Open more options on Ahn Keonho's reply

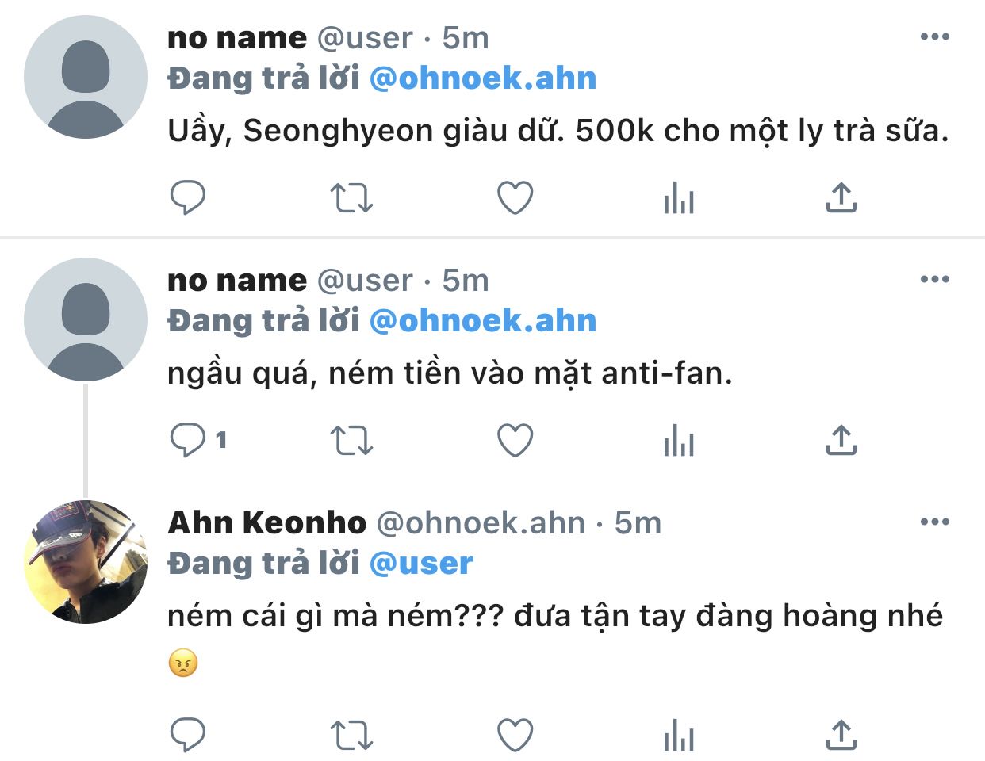pos(934,522)
